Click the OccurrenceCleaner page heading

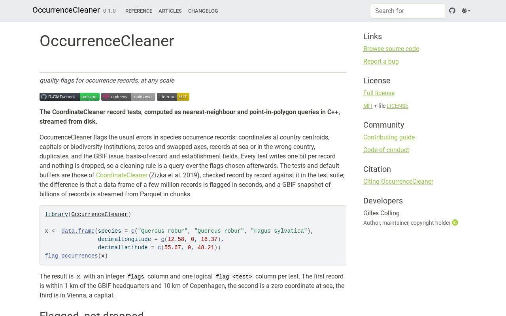pyautogui.click(x=107, y=41)
